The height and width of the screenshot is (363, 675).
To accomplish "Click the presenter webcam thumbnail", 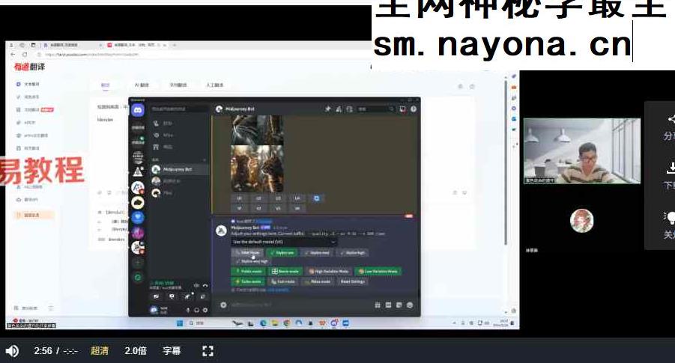I will pos(581,151).
